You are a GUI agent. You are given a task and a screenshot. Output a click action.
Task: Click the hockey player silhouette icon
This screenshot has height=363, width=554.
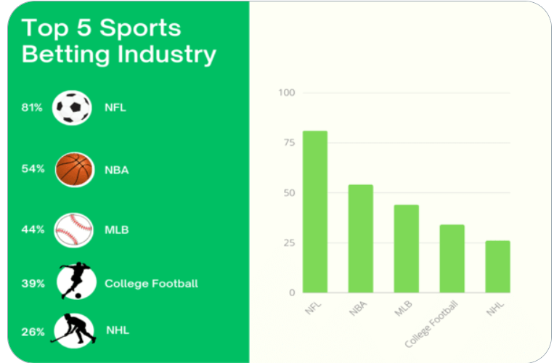point(74,329)
